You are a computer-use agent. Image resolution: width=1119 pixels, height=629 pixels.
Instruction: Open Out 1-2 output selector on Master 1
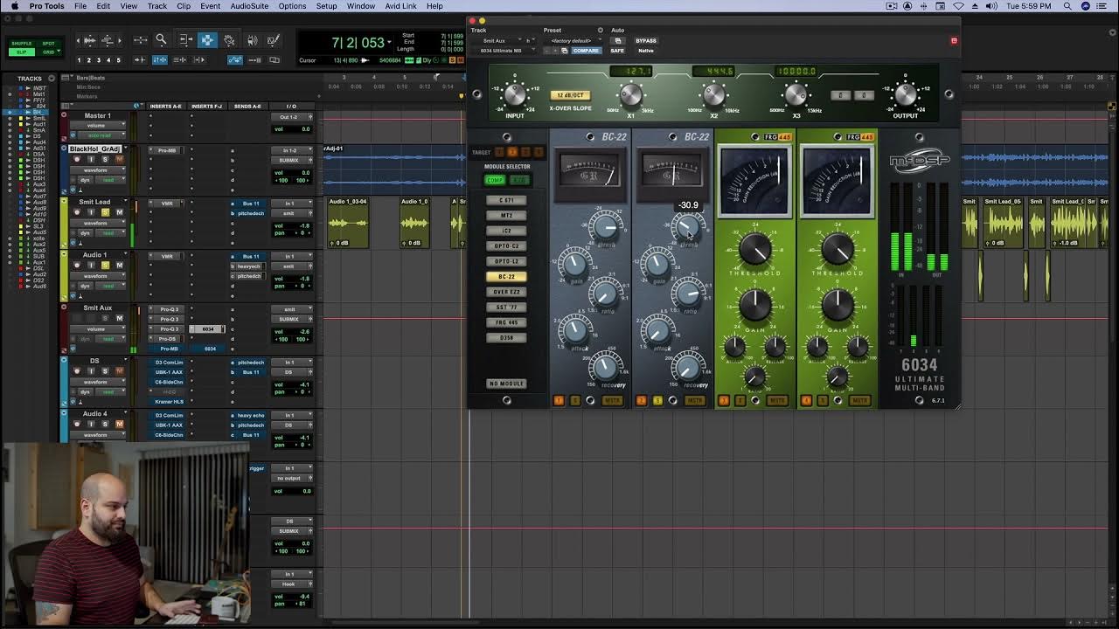[x=291, y=117]
